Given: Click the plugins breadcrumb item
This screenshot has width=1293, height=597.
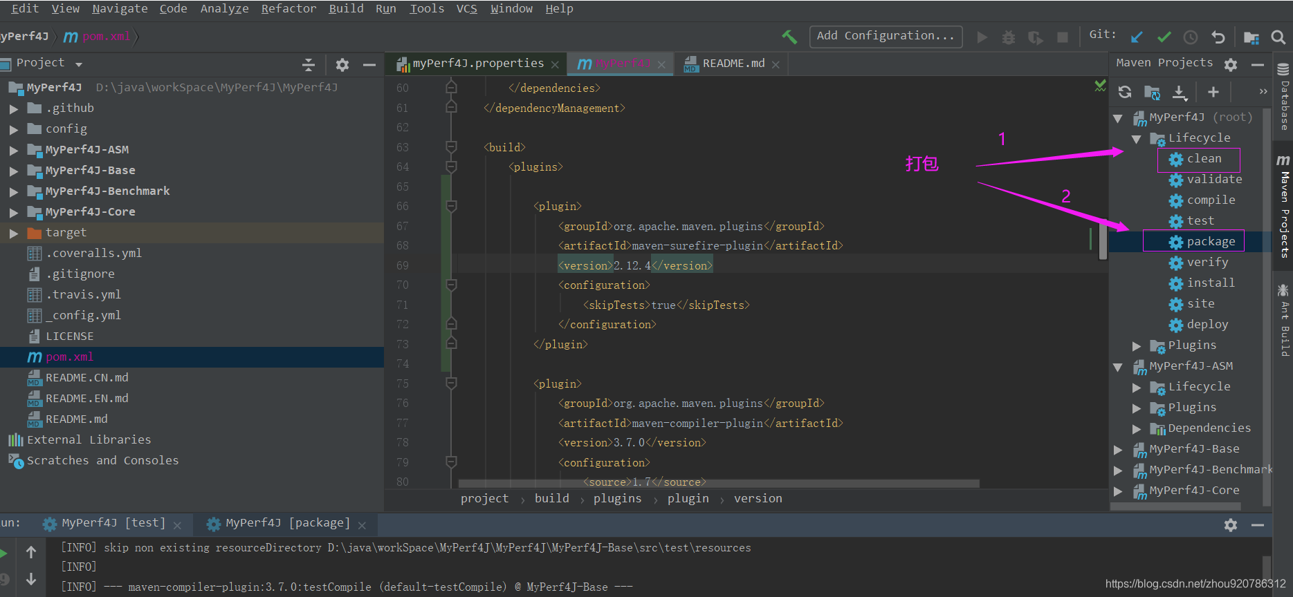Looking at the screenshot, I should [617, 498].
